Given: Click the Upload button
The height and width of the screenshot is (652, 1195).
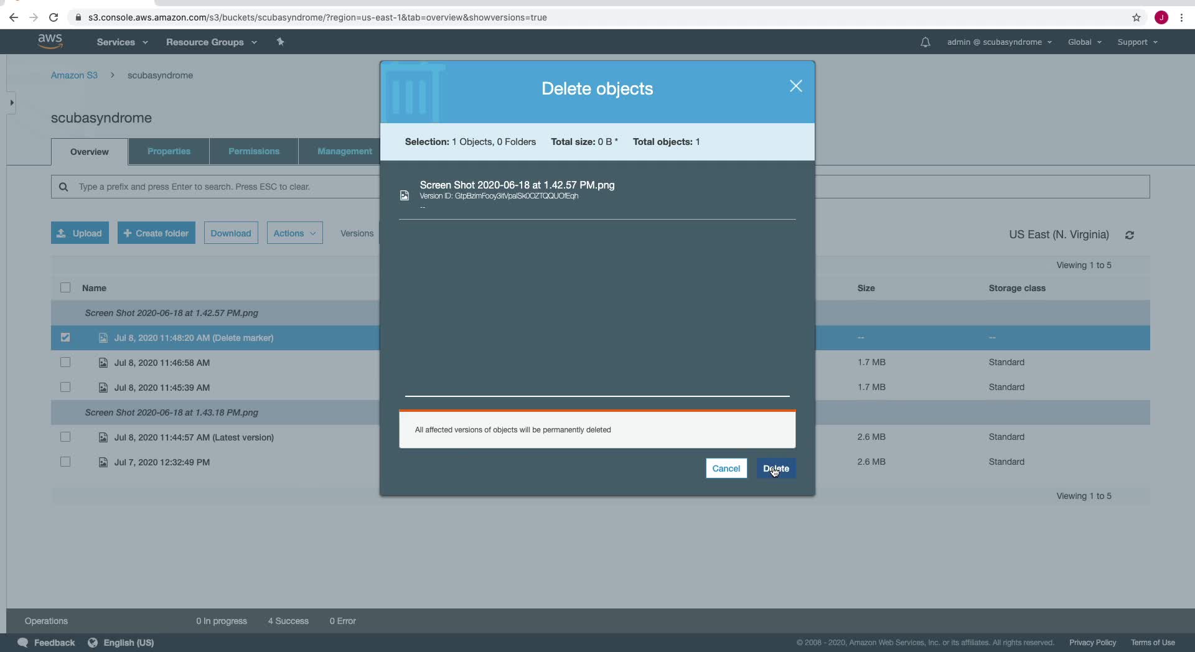Looking at the screenshot, I should coord(80,233).
